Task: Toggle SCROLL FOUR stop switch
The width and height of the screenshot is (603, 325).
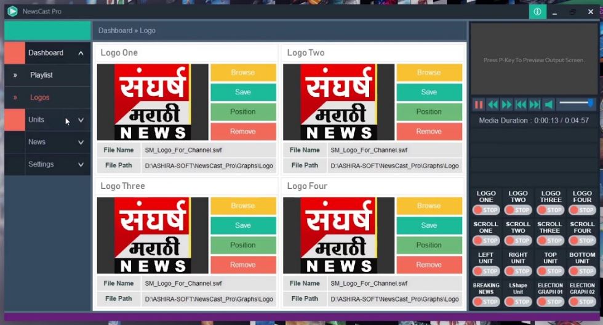Action: click(x=582, y=241)
